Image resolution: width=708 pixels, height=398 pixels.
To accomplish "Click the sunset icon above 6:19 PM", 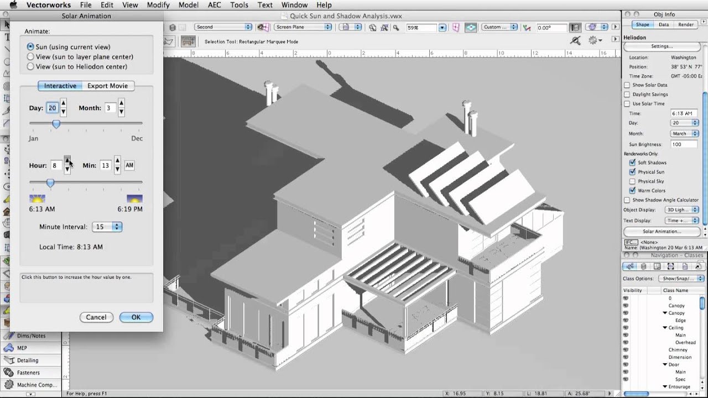I will click(134, 199).
